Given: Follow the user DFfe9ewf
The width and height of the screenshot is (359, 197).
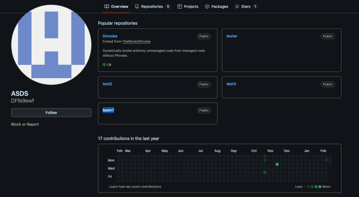Looking at the screenshot, I should click(51, 113).
